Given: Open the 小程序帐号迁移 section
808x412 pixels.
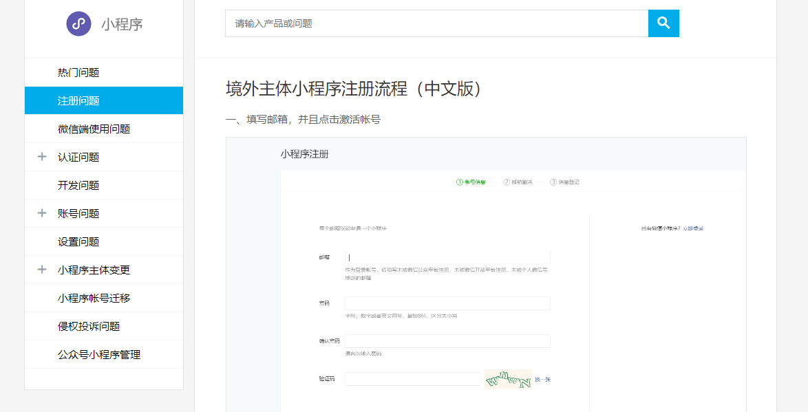Looking at the screenshot, I should pyautogui.click(x=103, y=299).
